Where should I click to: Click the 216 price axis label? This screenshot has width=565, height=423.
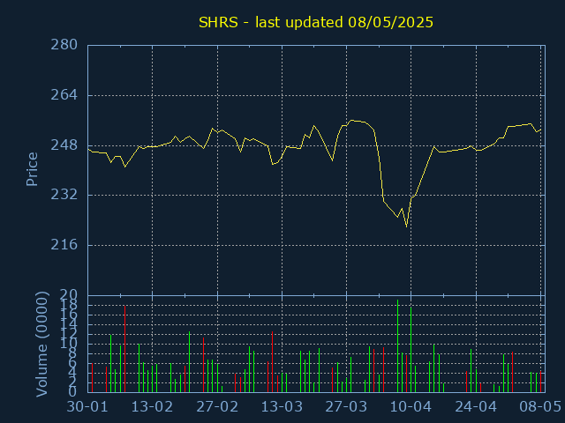[64, 245]
